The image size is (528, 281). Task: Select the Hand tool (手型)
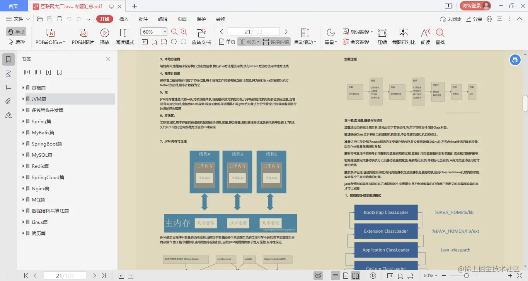click(x=16, y=32)
